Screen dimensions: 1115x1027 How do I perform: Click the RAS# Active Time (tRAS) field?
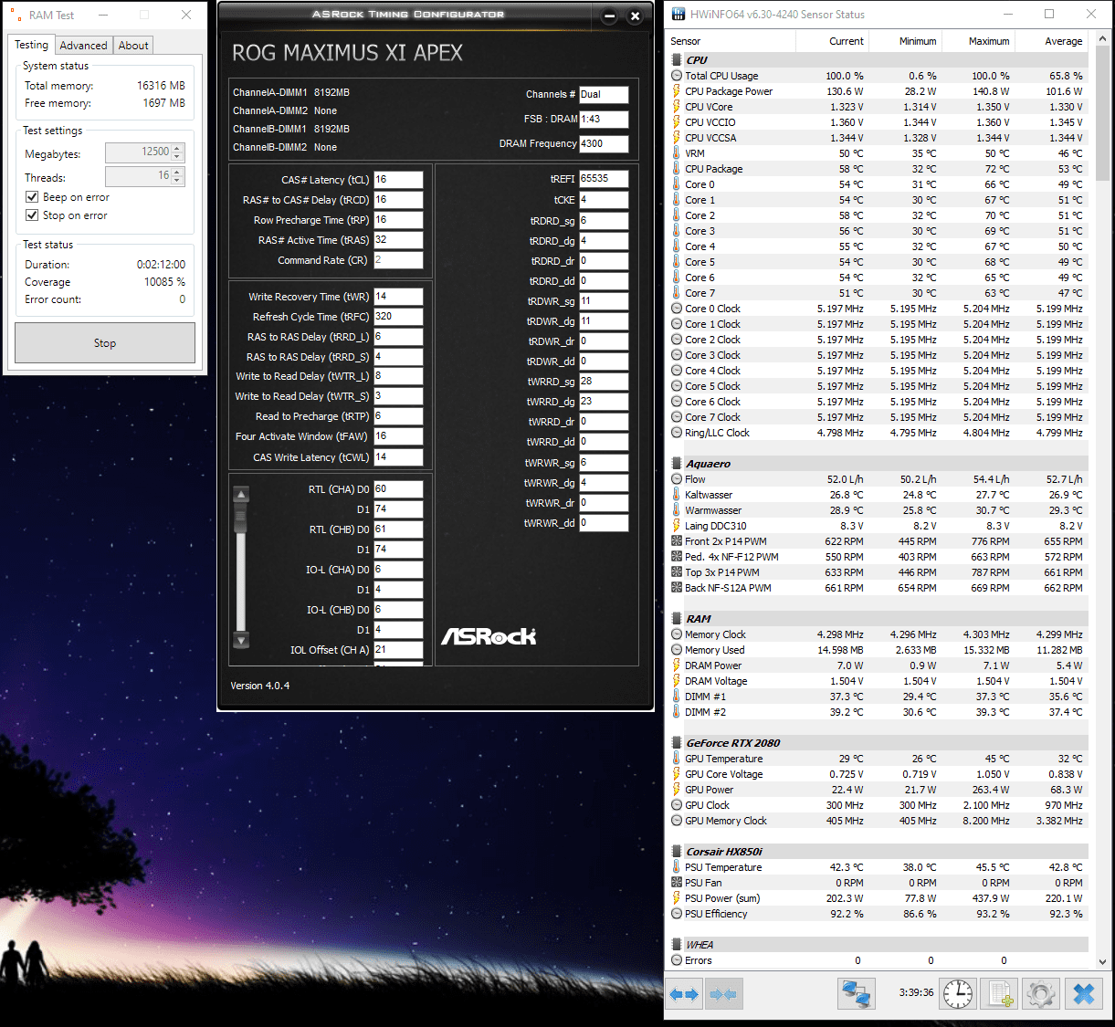point(398,240)
